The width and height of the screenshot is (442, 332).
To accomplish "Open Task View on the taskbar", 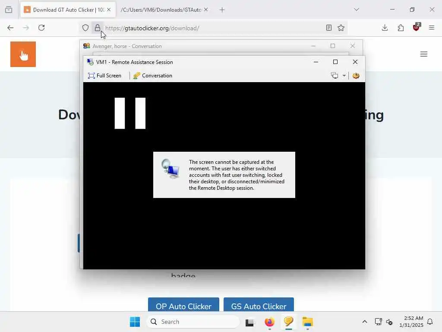I will (249, 322).
